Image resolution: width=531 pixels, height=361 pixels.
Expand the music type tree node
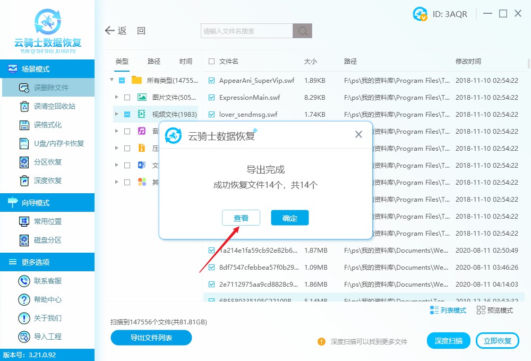[x=117, y=131]
